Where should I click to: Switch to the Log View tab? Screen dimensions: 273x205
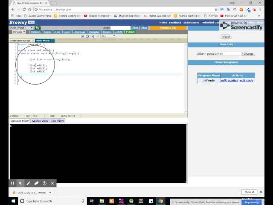(58, 121)
